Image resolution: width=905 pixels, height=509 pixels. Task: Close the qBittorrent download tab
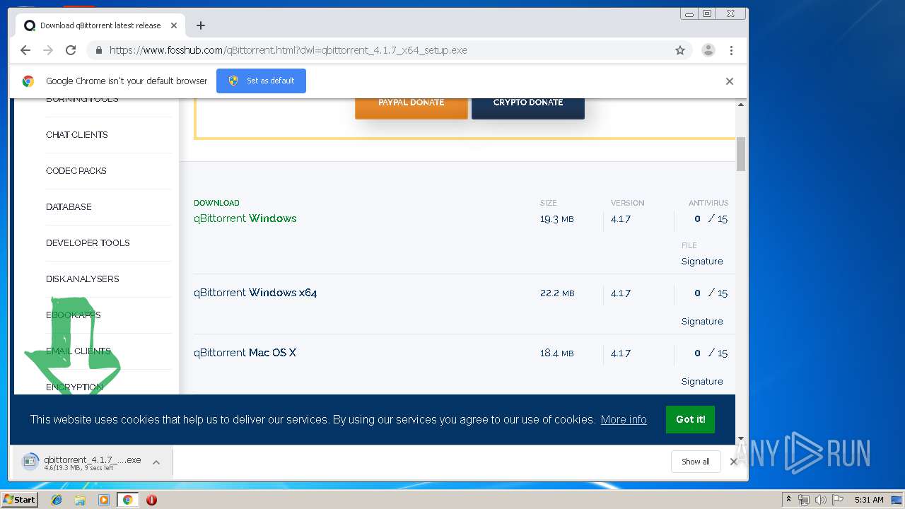174,25
